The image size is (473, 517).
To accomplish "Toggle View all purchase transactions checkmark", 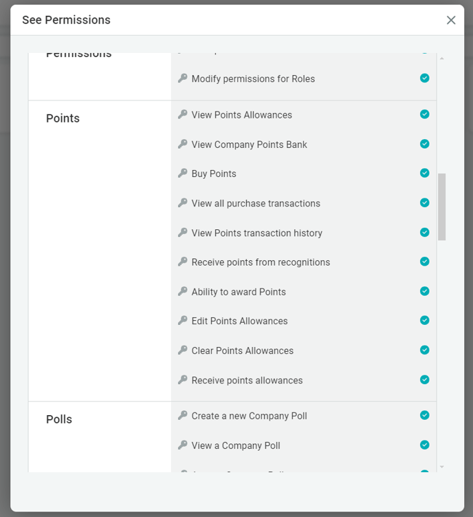I will pos(425,202).
